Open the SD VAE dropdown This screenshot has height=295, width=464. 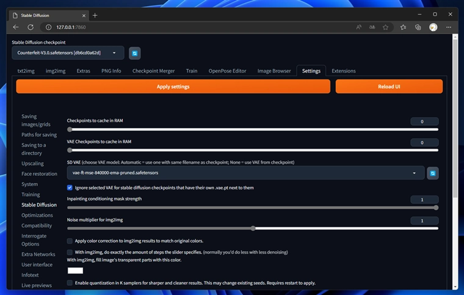click(245, 173)
